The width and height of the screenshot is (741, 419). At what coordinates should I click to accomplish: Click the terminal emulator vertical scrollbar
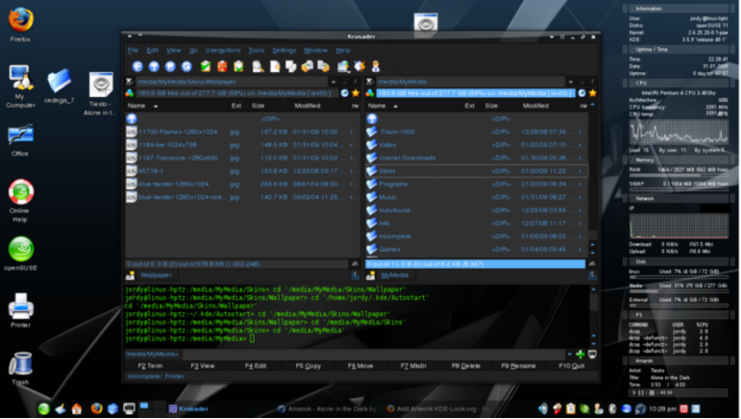tap(594, 315)
